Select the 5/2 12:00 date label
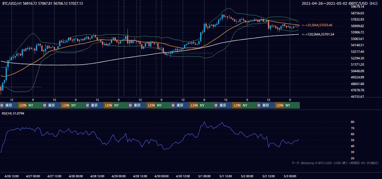The width and height of the screenshot is (382, 179). (269, 176)
